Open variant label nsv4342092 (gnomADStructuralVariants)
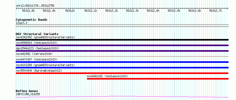The height and width of the screenshot is (100, 236). point(45,37)
